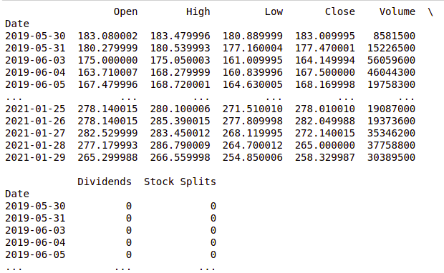Click Low value 161.009995

[253, 60]
